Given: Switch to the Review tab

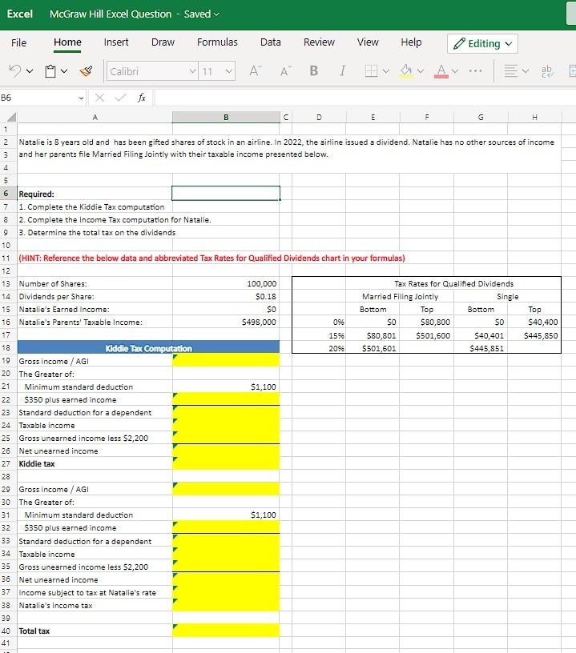Looking at the screenshot, I should [319, 42].
